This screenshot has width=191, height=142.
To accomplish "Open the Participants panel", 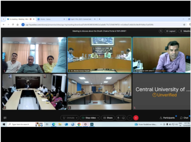I will pyautogui.click(x=168, y=118).
